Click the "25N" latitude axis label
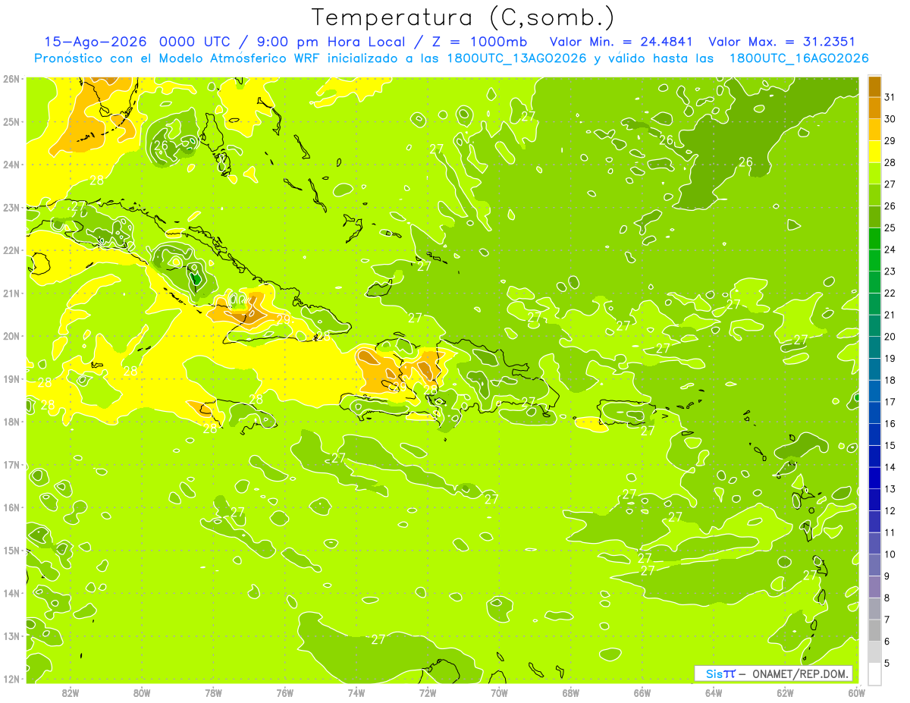The image size is (910, 703). point(11,121)
